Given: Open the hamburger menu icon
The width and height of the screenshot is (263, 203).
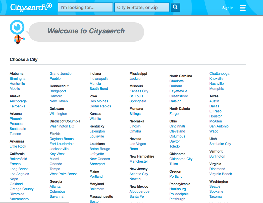Looking at the screenshot, I should click(243, 8).
